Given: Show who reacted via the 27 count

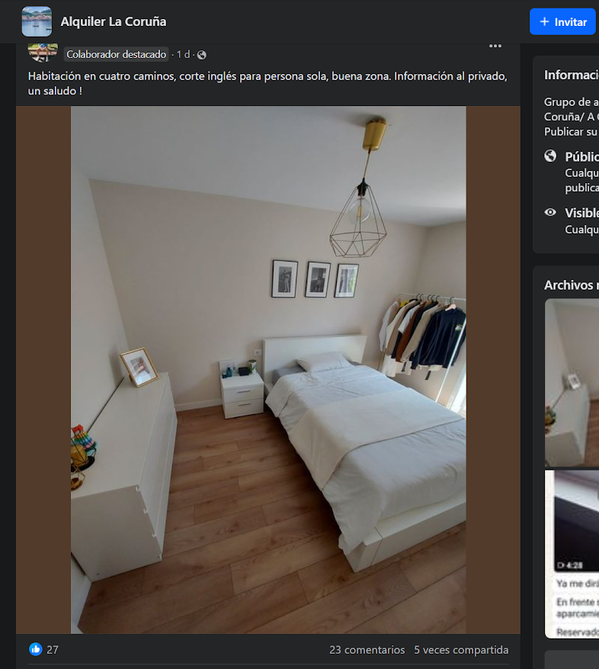Looking at the screenshot, I should 53,650.
